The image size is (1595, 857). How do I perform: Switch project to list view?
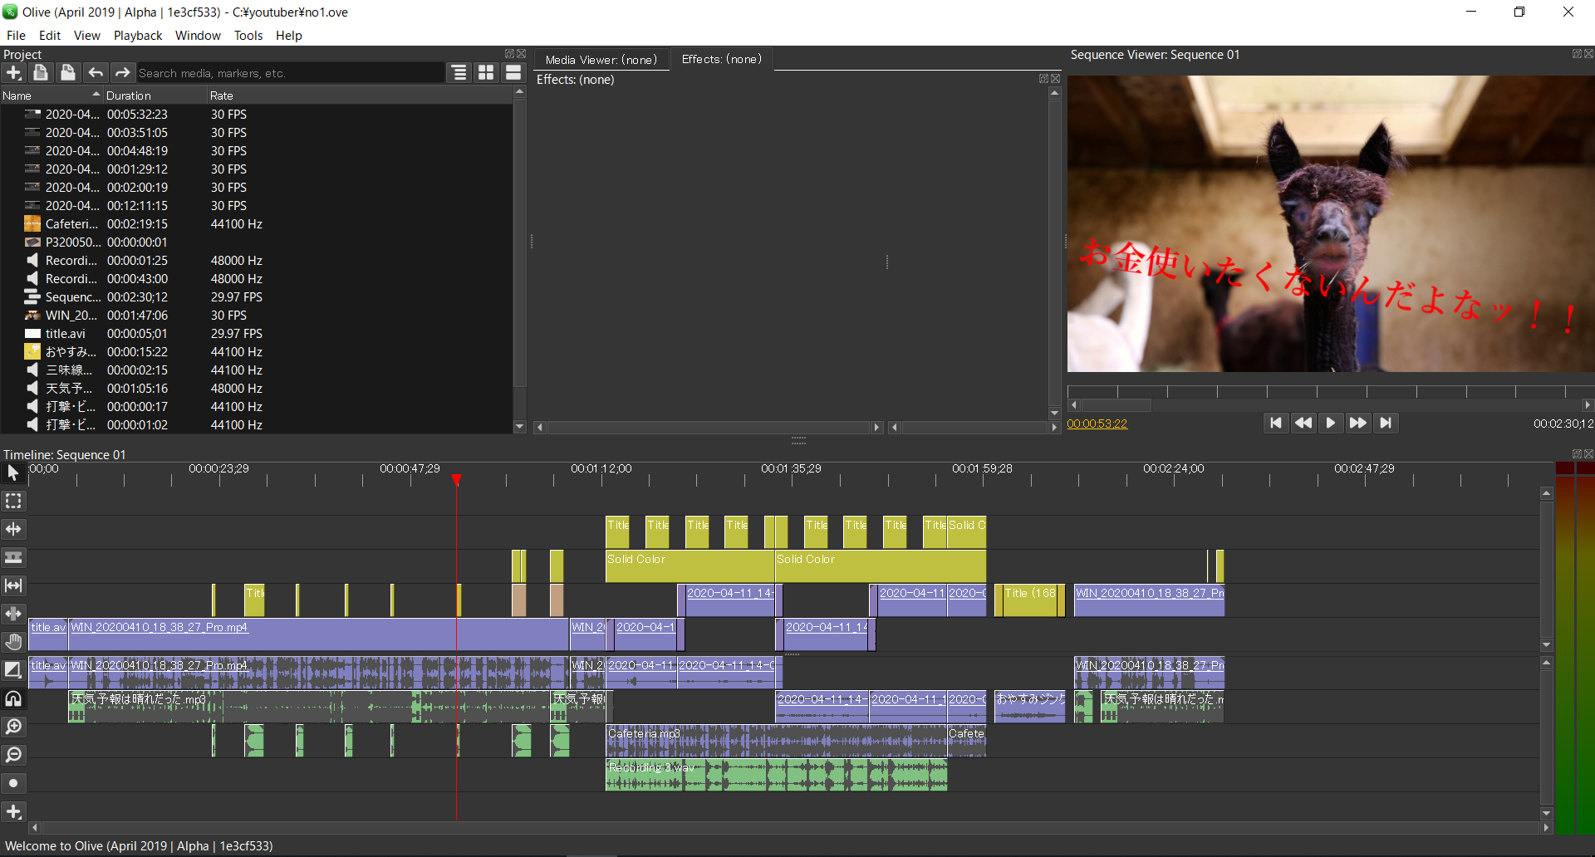pyautogui.click(x=513, y=73)
